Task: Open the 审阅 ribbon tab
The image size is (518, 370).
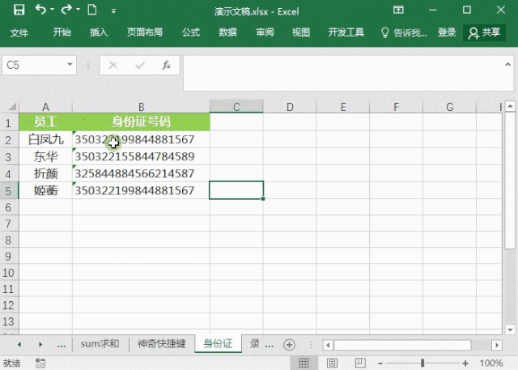Action: (x=265, y=32)
